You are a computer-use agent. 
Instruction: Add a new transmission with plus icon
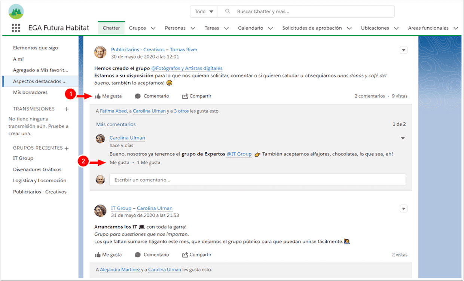point(67,109)
